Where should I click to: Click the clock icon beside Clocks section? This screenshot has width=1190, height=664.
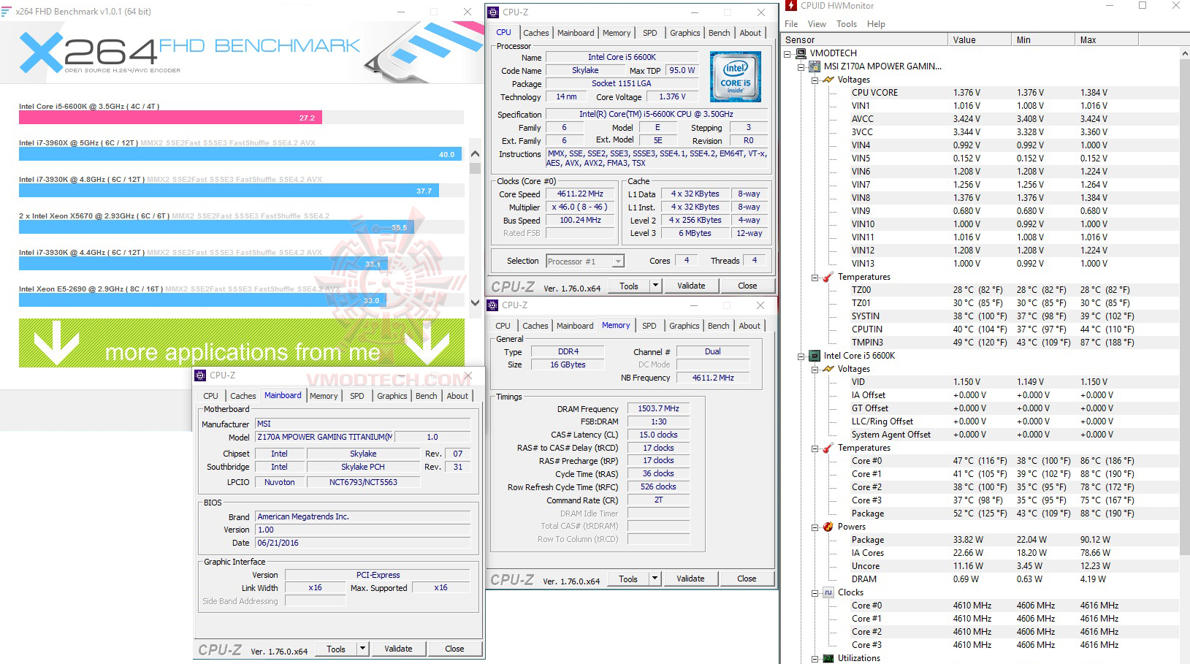pos(828,592)
